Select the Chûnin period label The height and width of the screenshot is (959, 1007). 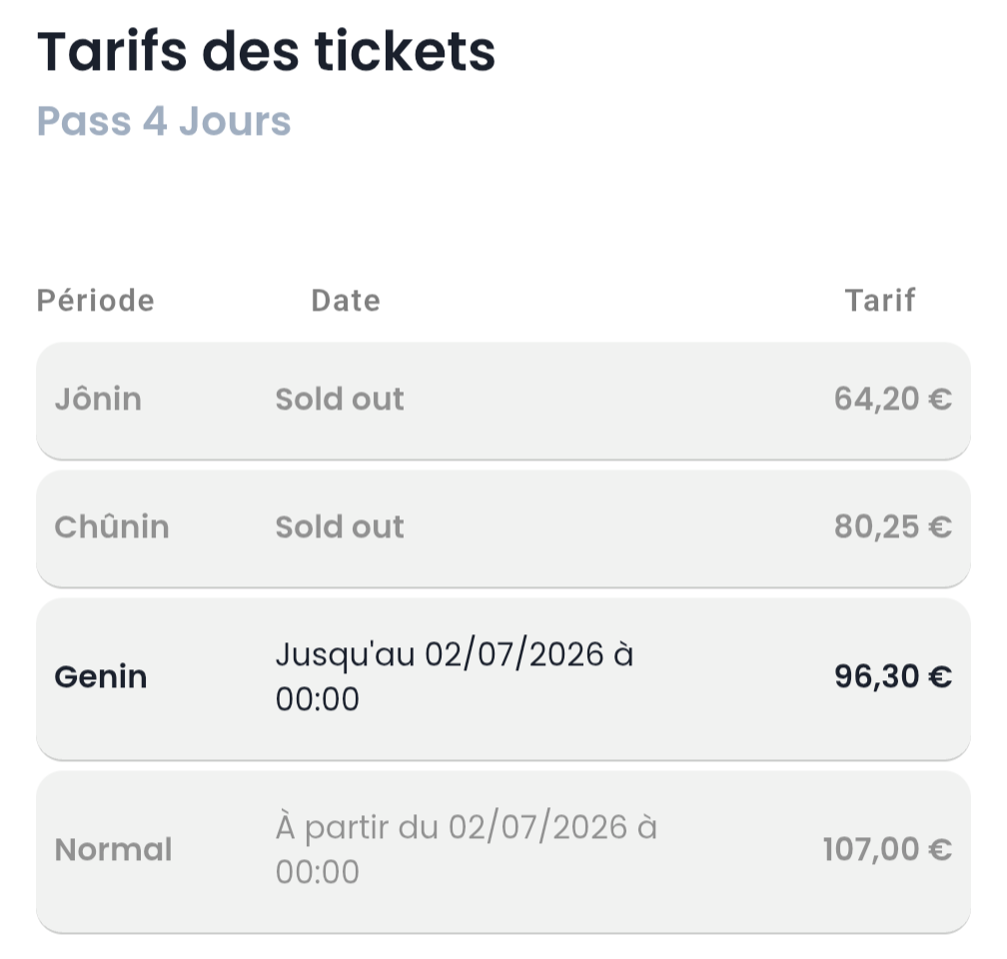click(x=112, y=526)
